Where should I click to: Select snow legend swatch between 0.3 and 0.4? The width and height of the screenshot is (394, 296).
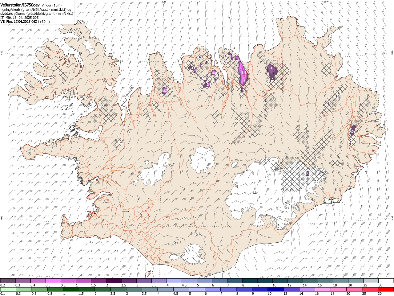click(x=23, y=281)
